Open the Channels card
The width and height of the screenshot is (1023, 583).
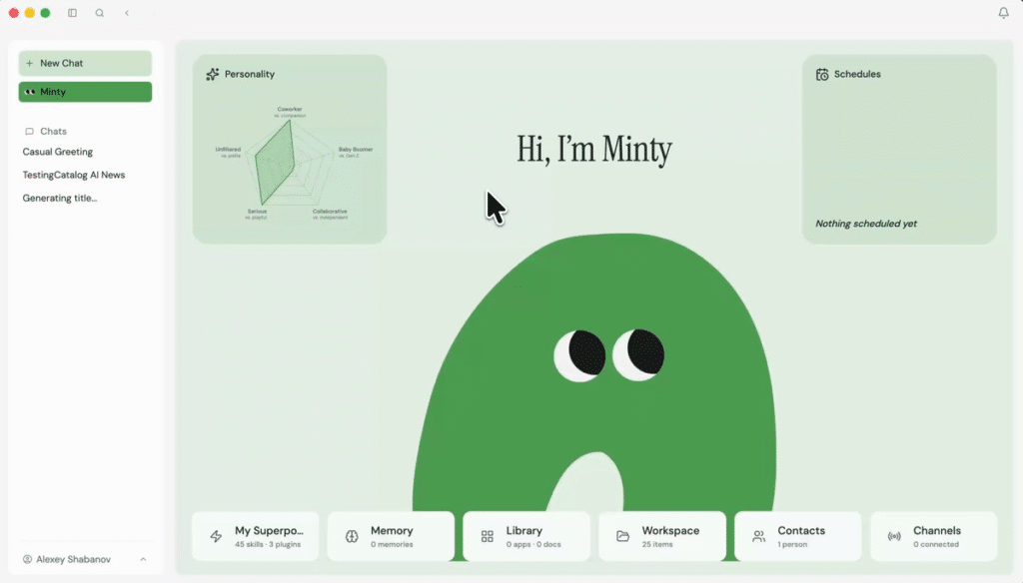point(934,536)
